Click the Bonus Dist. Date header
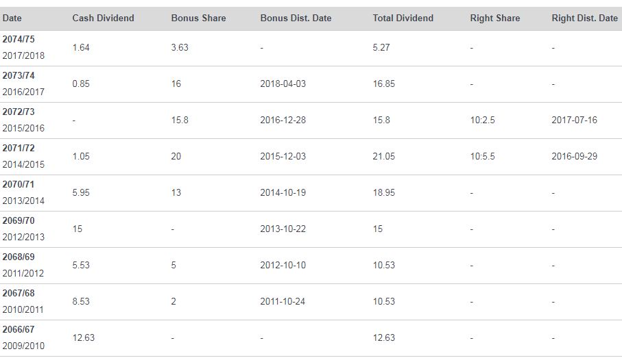 [x=296, y=18]
